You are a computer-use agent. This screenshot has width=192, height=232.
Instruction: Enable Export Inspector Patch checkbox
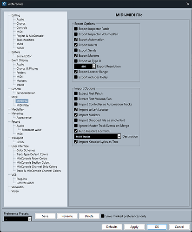(x=76, y=29)
